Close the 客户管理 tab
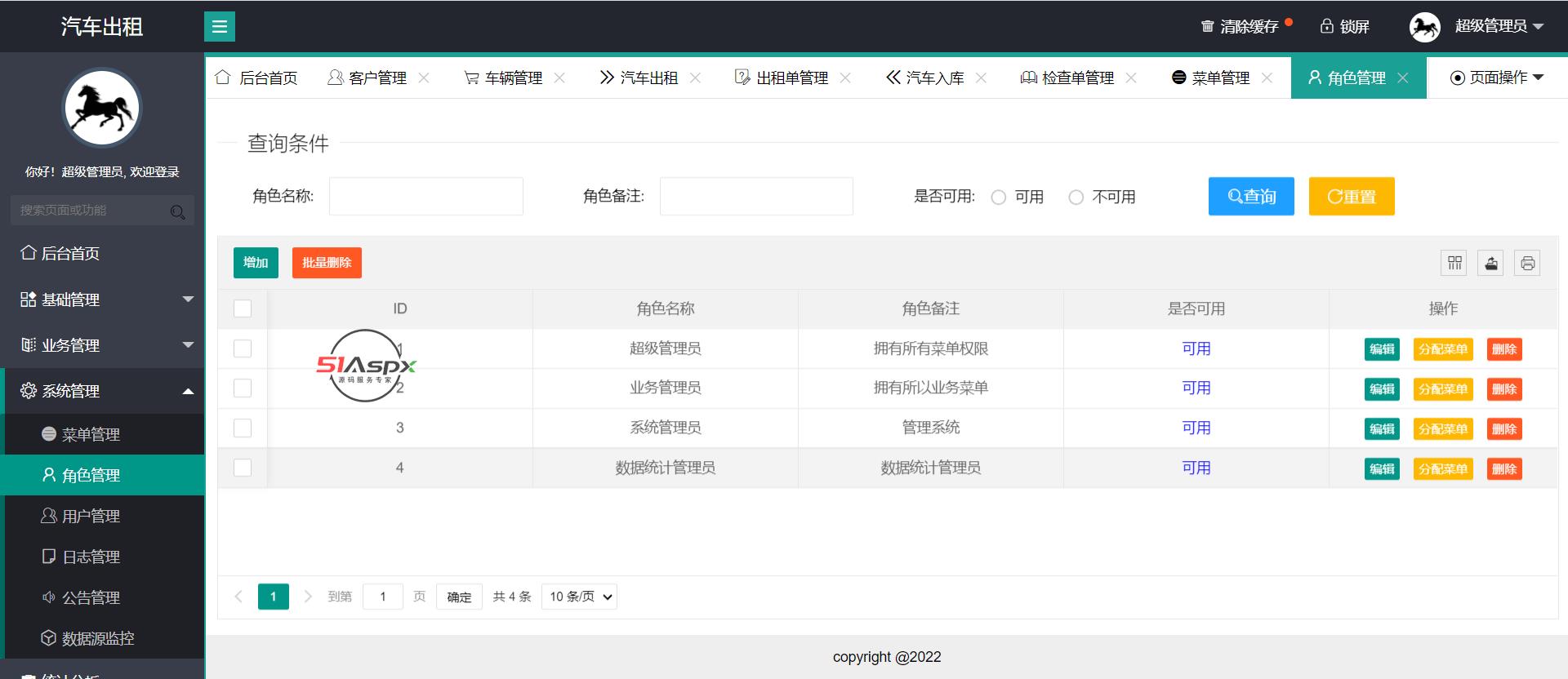This screenshot has height=679, width=1568. [x=424, y=78]
